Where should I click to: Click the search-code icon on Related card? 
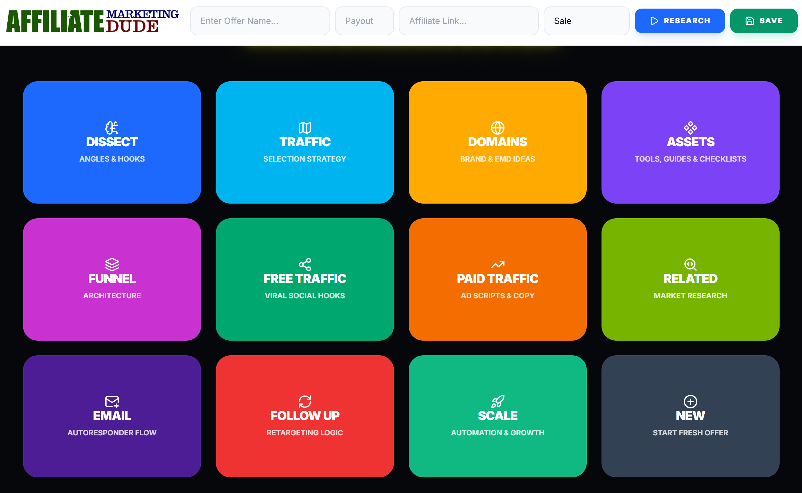pyautogui.click(x=690, y=264)
